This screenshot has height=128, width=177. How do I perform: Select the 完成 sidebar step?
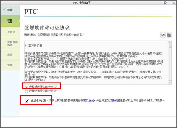point(10,65)
